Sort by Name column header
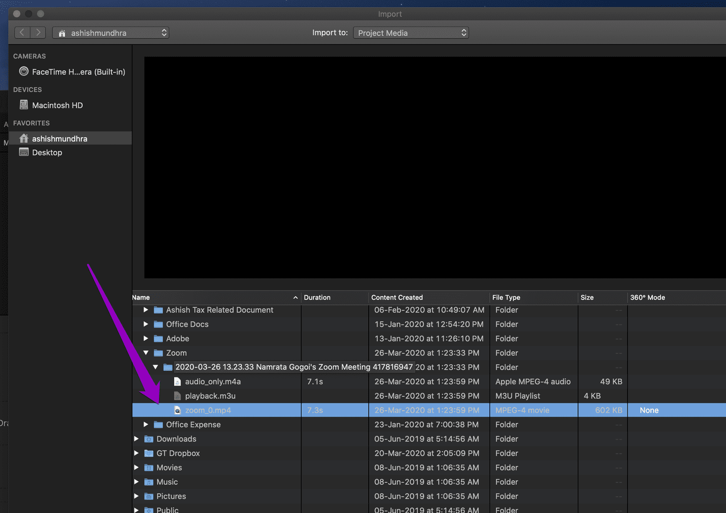The image size is (726, 513). pyautogui.click(x=216, y=297)
